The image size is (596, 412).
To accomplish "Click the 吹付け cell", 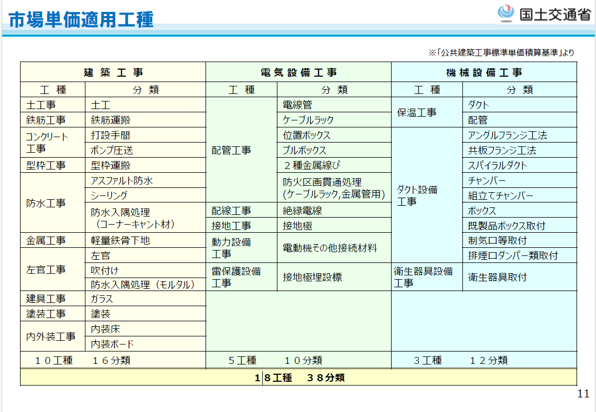I will click(x=145, y=271).
